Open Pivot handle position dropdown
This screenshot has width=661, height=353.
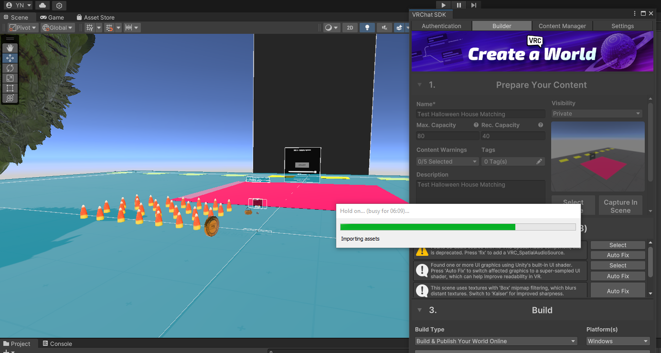23,28
